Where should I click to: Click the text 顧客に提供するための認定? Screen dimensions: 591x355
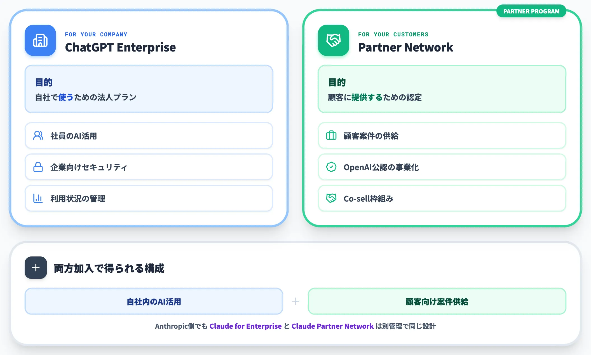375,97
